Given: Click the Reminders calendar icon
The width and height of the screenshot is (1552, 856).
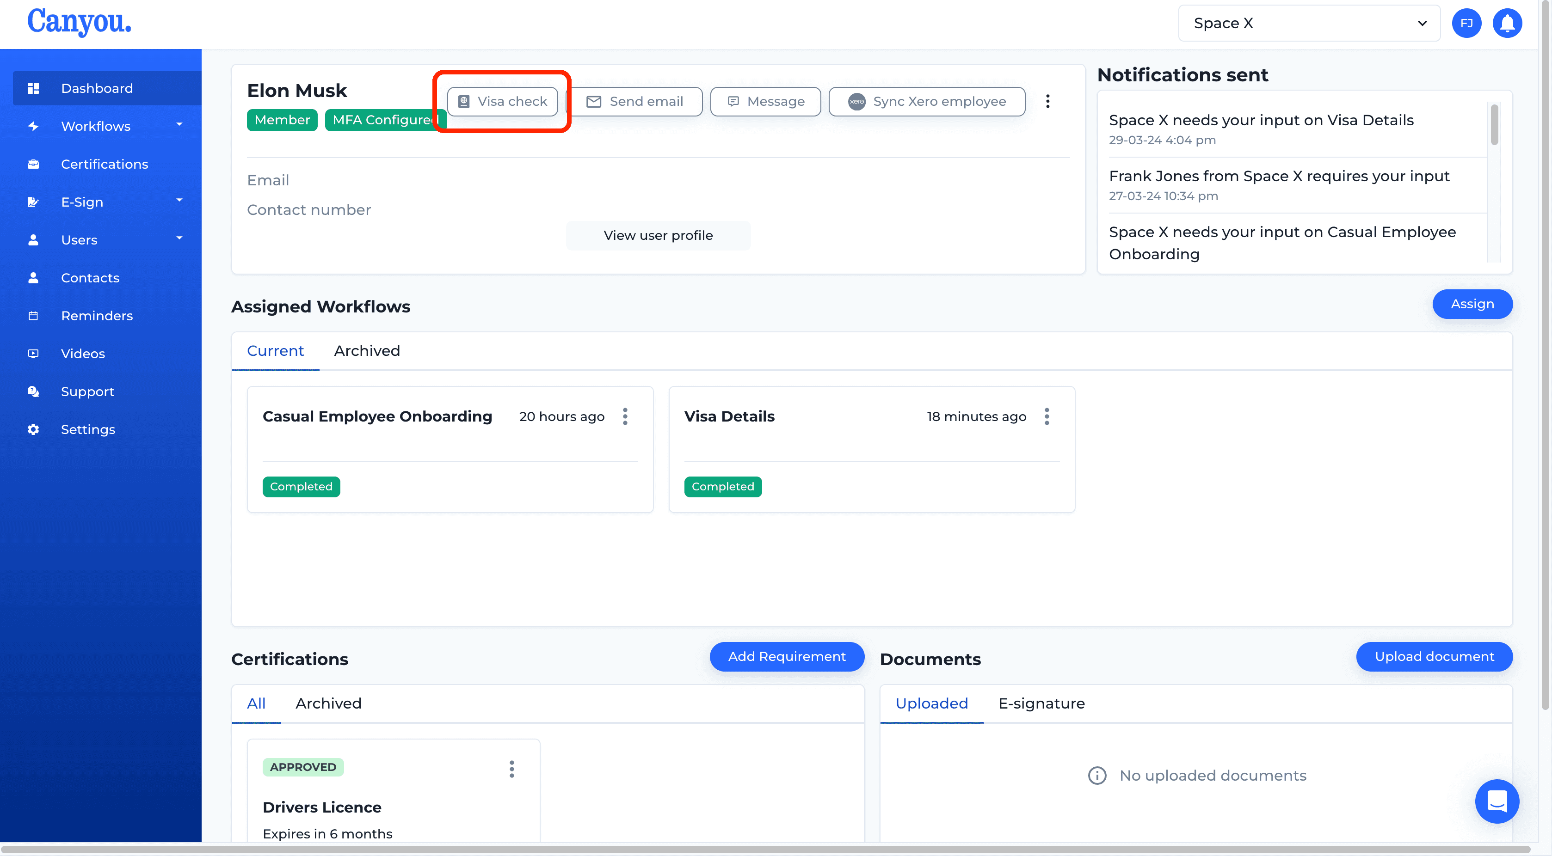Looking at the screenshot, I should (33, 316).
